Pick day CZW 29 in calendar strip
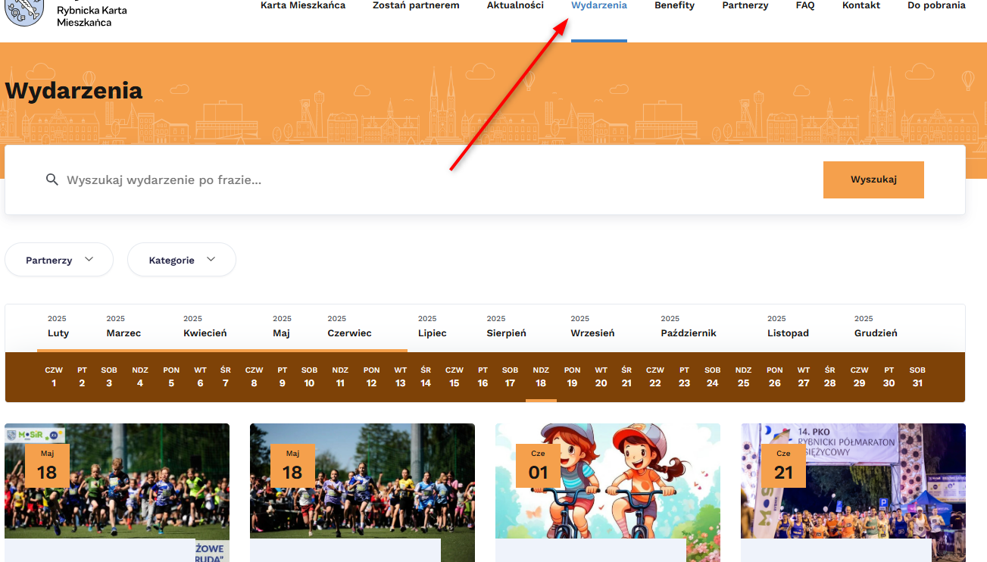Screen dimensions: 987x562 [x=859, y=376]
